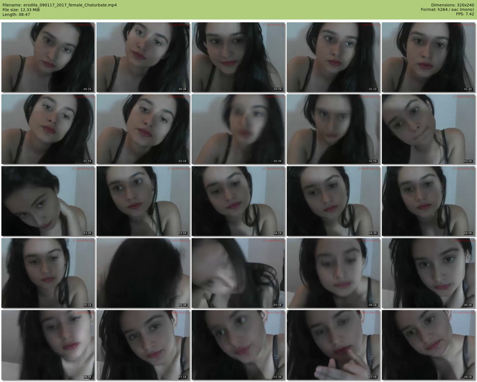Viewport: 477px width, 382px height.
Task: Open the frame stamped 00:39
Action: click(x=143, y=57)
